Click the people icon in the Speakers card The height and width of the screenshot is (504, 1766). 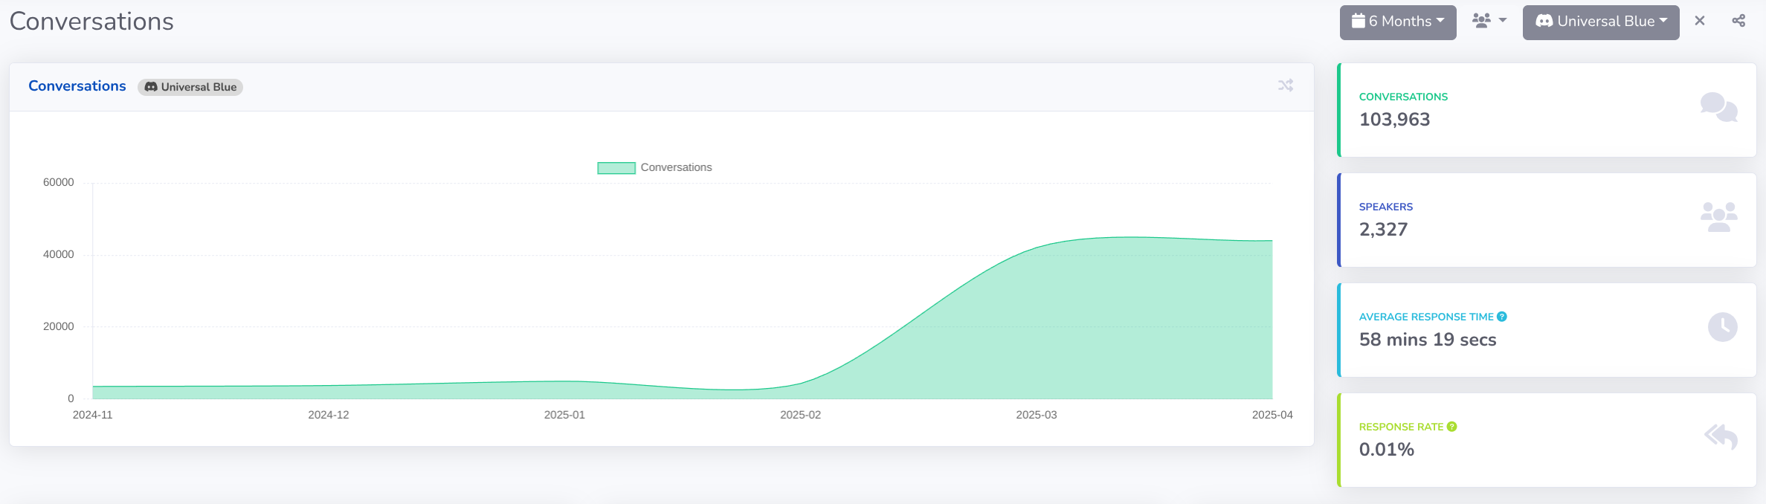tap(1718, 217)
